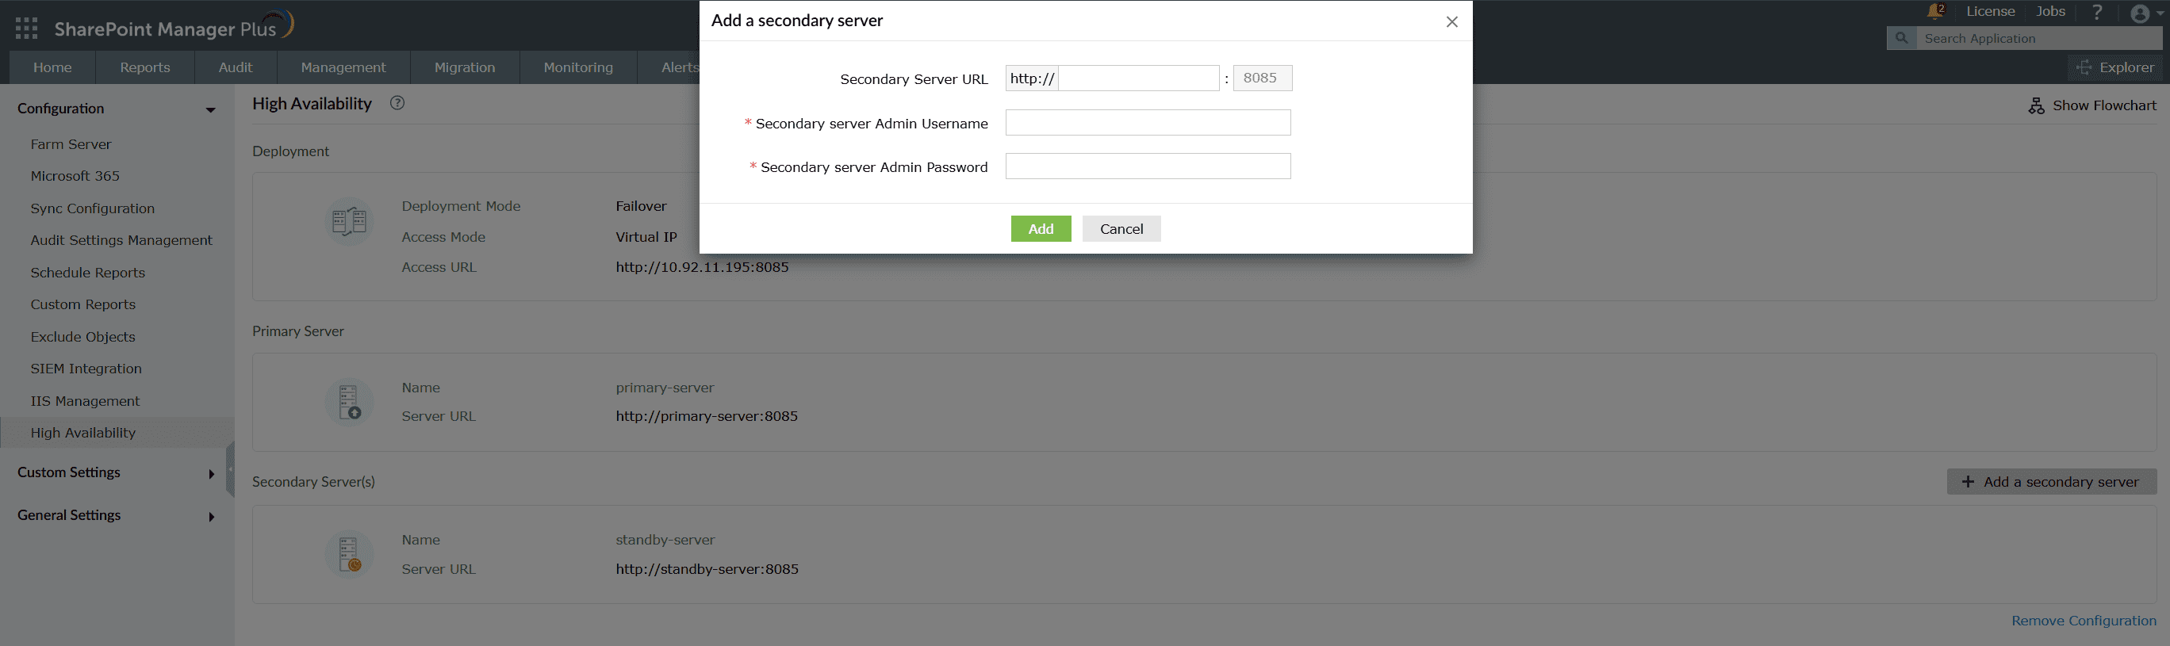Focus the Secondary server Admin Password field
The height and width of the screenshot is (646, 2170).
click(1148, 166)
